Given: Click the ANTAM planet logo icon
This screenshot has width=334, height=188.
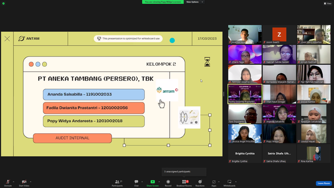Looking at the screenshot, I should pyautogui.click(x=21, y=39).
